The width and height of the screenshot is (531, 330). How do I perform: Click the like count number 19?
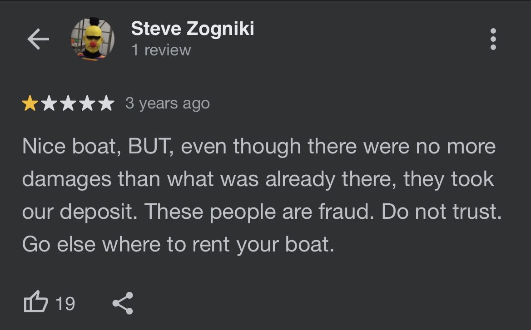[x=65, y=304]
